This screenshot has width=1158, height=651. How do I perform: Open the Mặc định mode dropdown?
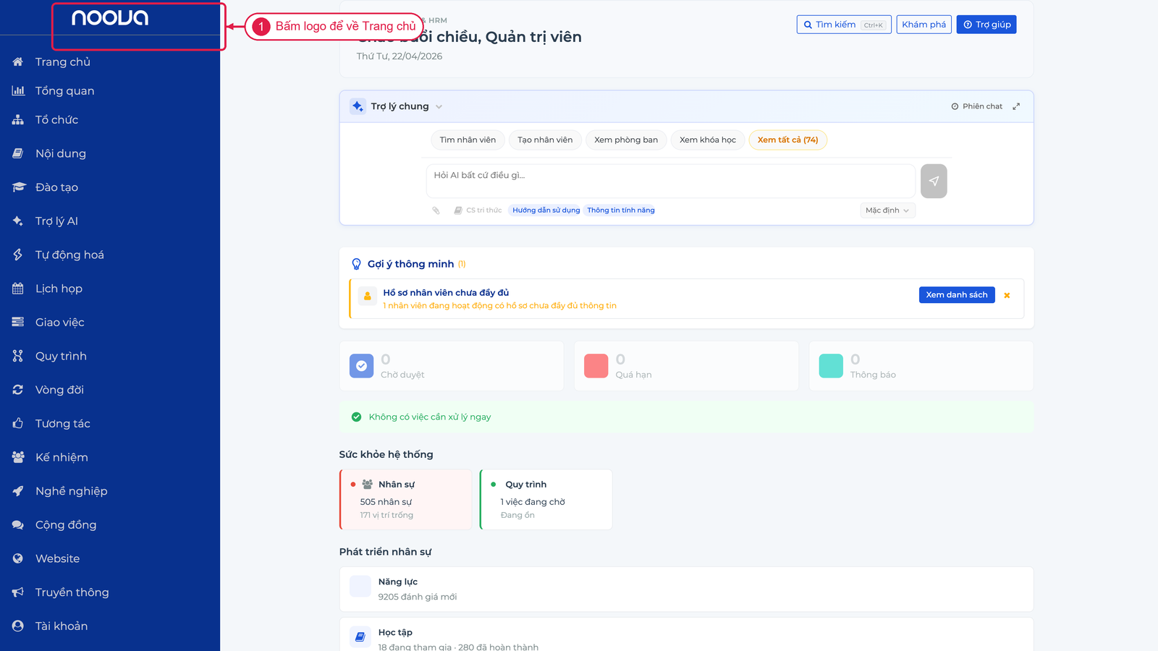[x=887, y=210]
